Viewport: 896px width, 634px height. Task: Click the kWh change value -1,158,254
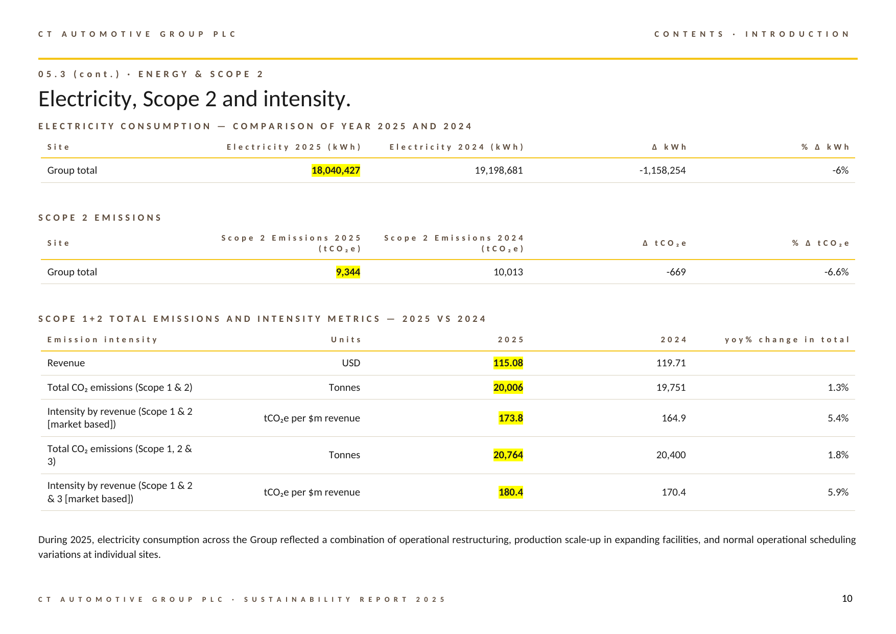tap(663, 171)
